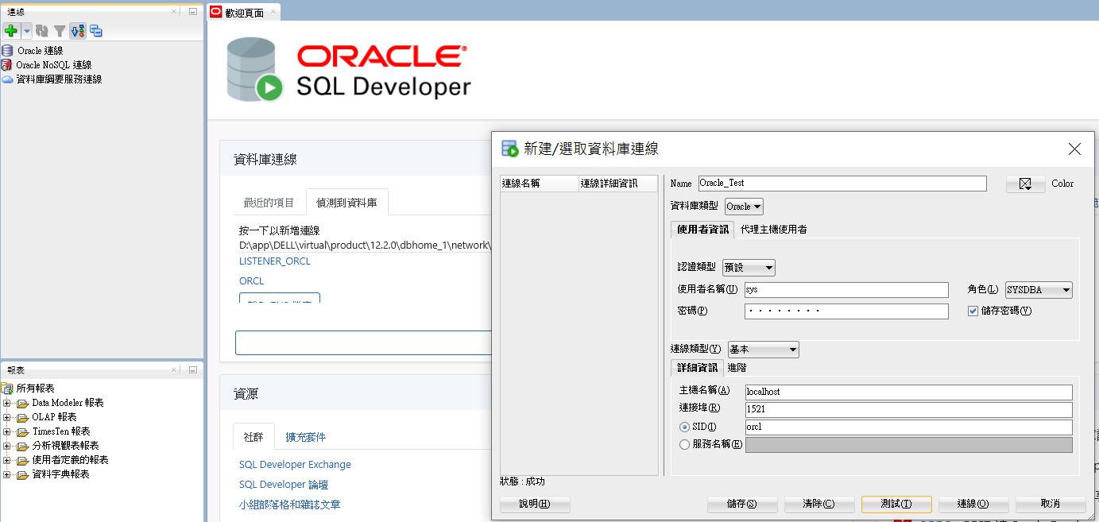Click the 使用者定義的報表 folder icon
The image size is (1099, 522).
(x=22, y=460)
